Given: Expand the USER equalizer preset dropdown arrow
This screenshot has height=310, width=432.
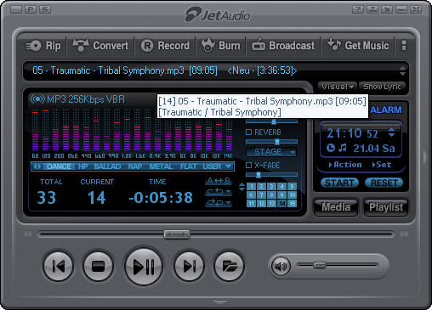Looking at the screenshot, I should (x=228, y=166).
